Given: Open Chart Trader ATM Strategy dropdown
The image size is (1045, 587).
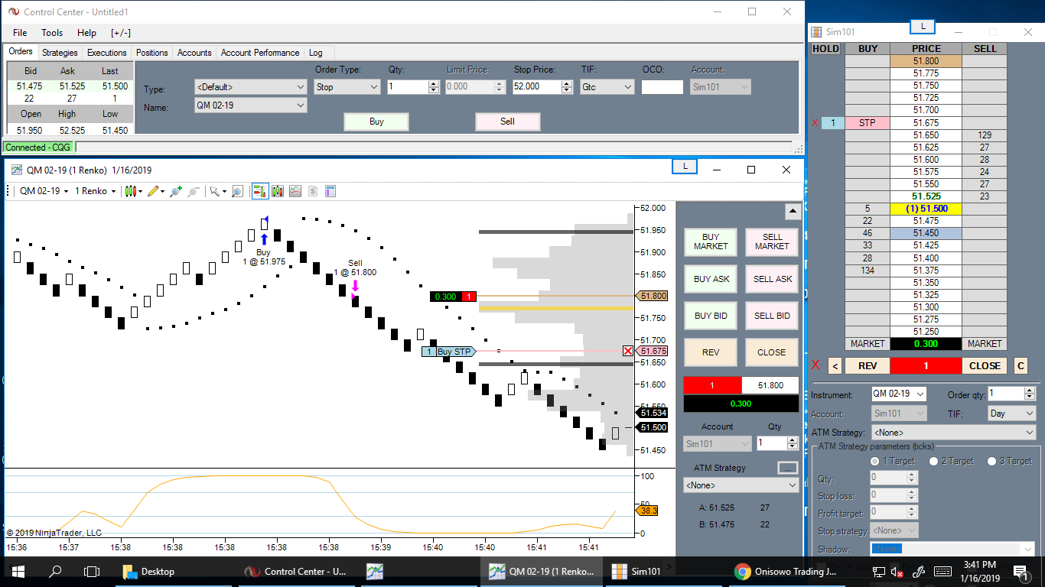Looking at the screenshot, I should pos(741,485).
